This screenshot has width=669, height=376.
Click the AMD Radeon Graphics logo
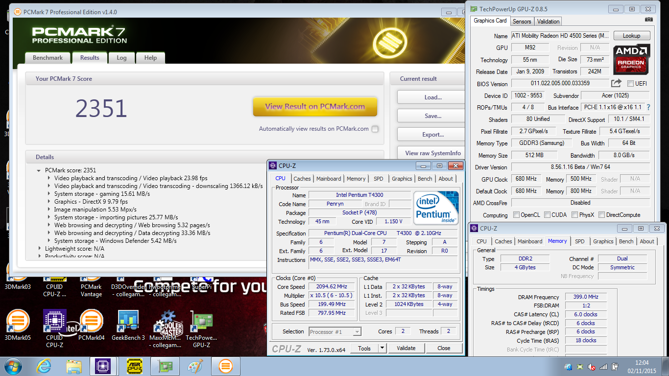tap(631, 59)
